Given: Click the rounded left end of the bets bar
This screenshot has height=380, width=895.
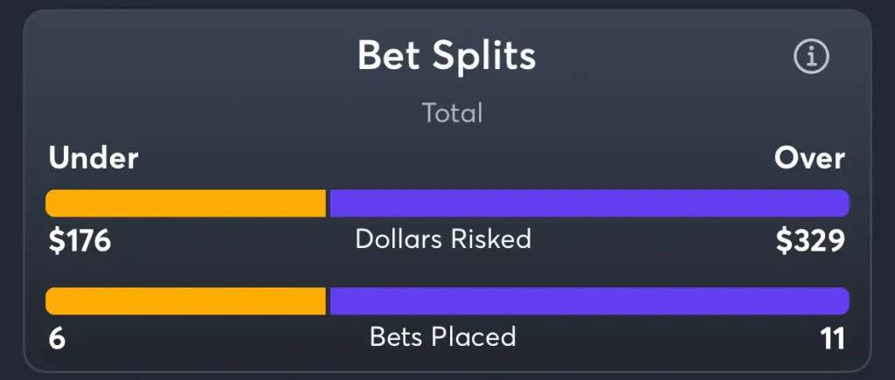Looking at the screenshot, I should tap(52, 301).
